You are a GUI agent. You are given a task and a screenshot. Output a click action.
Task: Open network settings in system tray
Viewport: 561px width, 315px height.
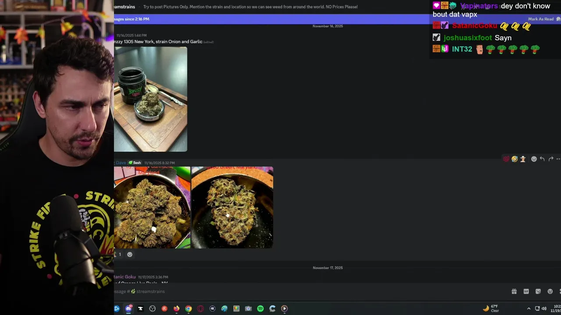pos(537,308)
